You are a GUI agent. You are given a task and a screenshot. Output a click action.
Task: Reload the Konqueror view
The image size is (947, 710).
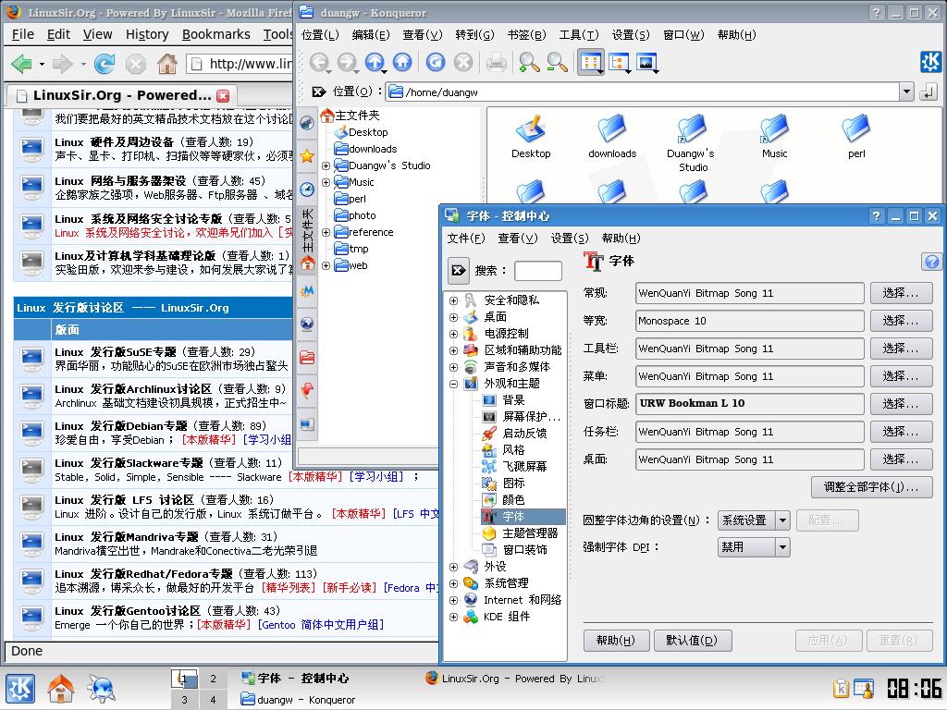point(435,62)
